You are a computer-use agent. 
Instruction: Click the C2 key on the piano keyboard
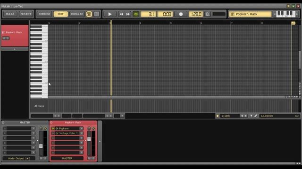pyautogui.click(x=39, y=83)
